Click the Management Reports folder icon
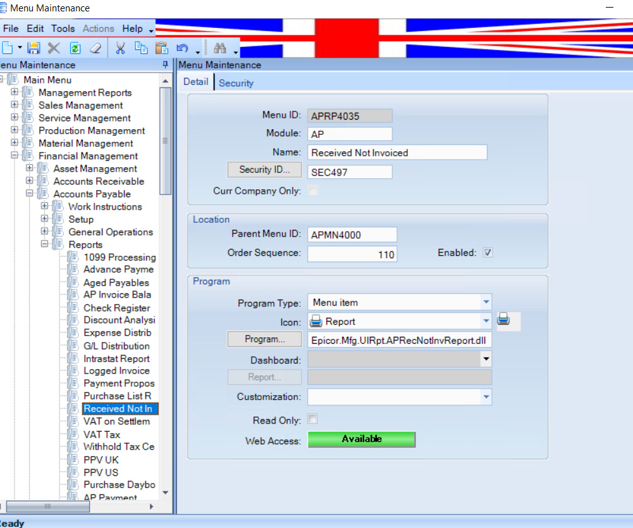Screen dimensions: 633x528 tap(28, 92)
